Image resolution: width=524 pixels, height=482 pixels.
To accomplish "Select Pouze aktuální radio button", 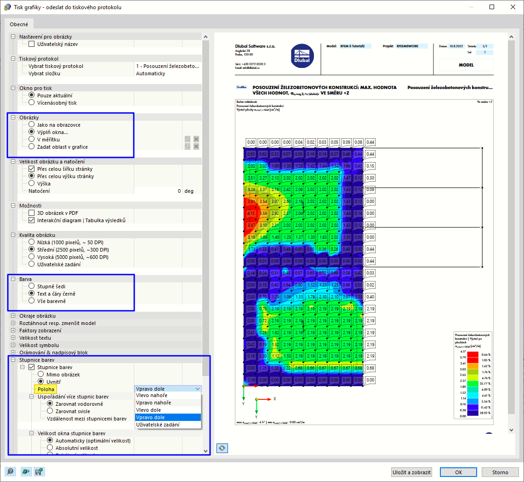I will [x=31, y=95].
